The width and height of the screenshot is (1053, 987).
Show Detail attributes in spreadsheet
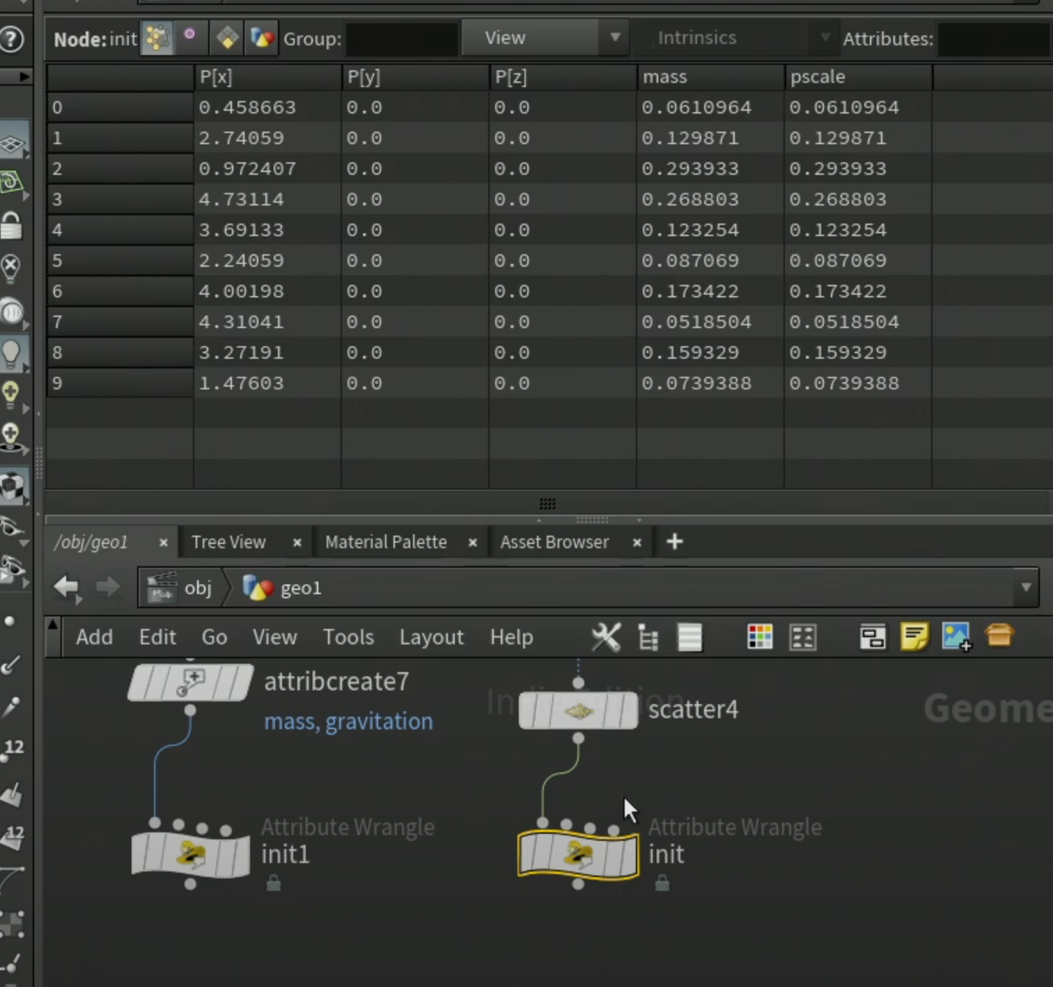pyautogui.click(x=262, y=38)
